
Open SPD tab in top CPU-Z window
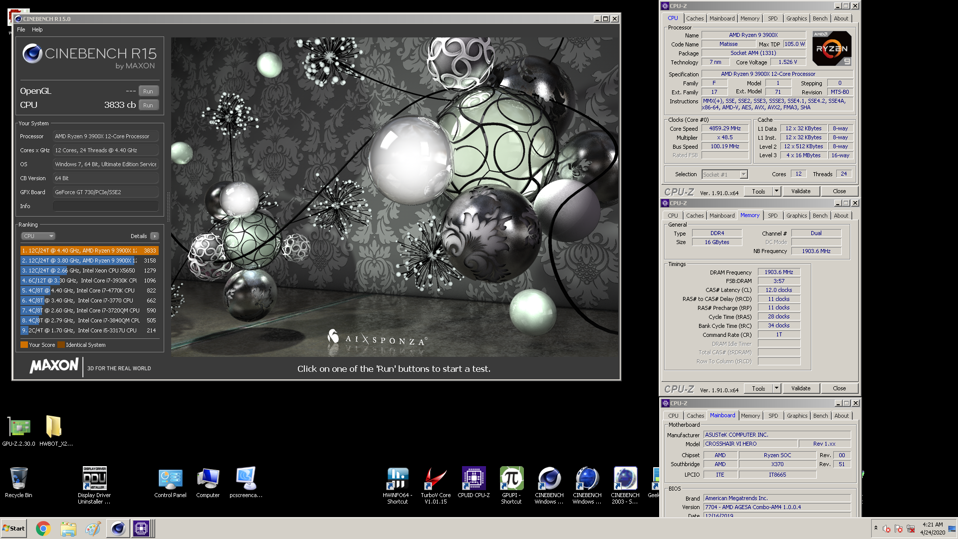point(773,18)
